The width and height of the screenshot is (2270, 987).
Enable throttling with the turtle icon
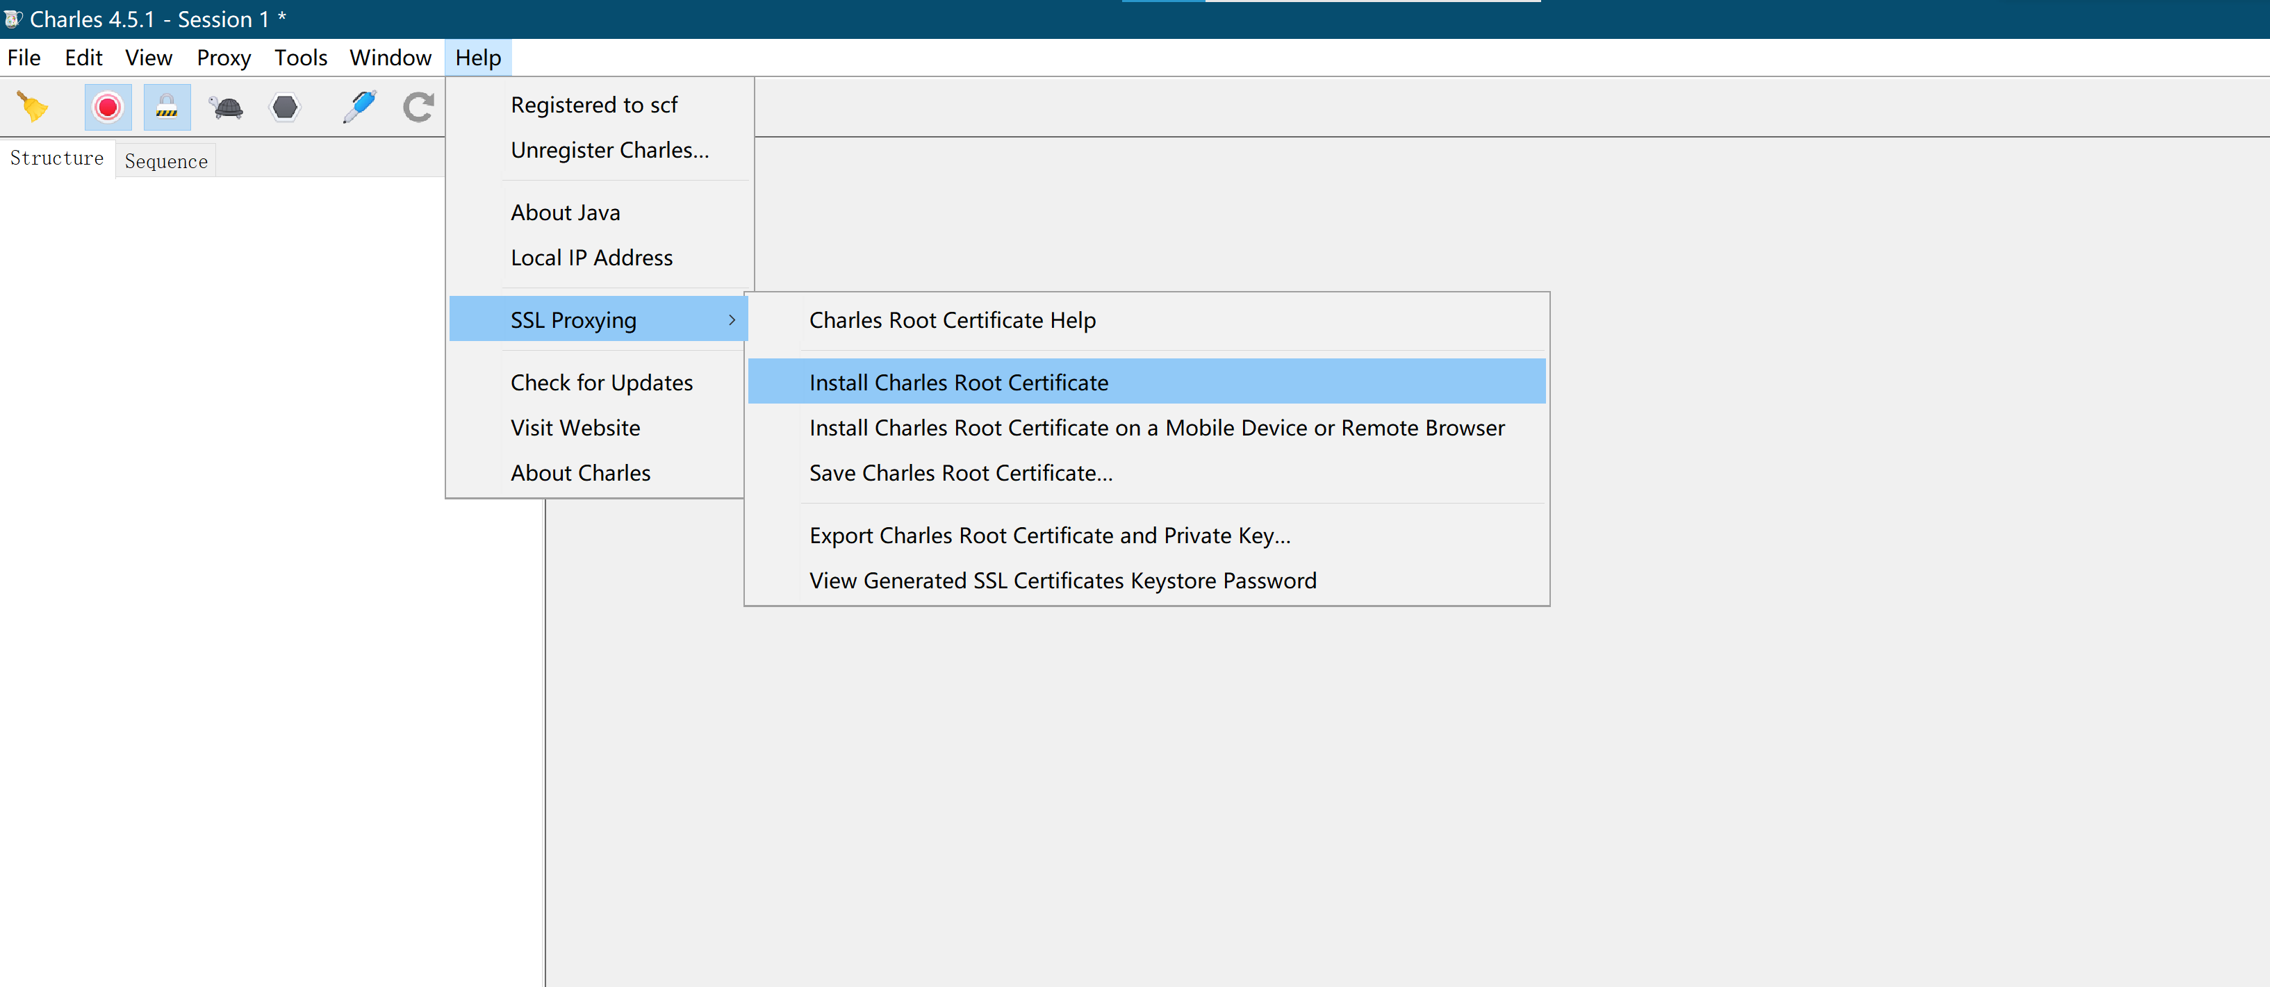(227, 108)
